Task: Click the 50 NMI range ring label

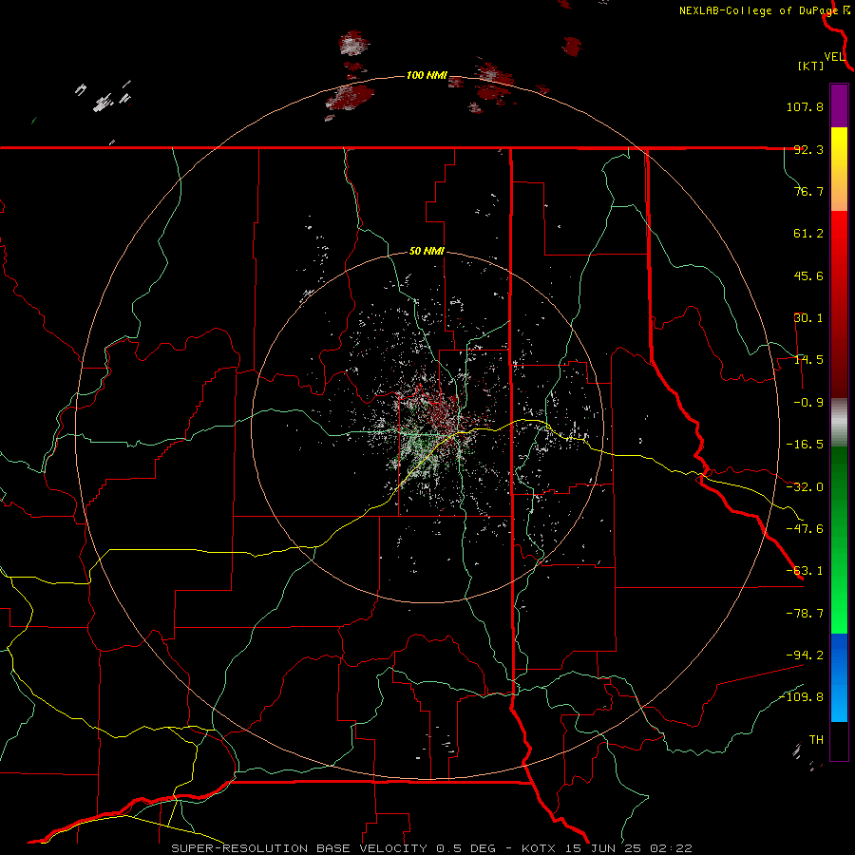Action: pyautogui.click(x=427, y=252)
